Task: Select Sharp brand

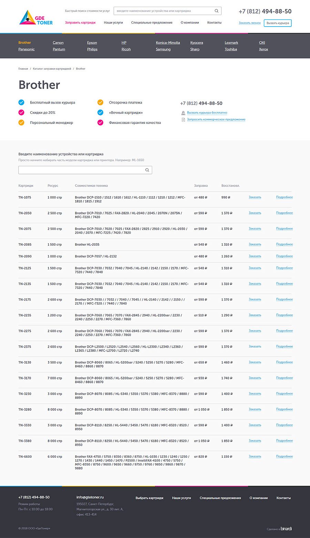Action: coord(195,49)
